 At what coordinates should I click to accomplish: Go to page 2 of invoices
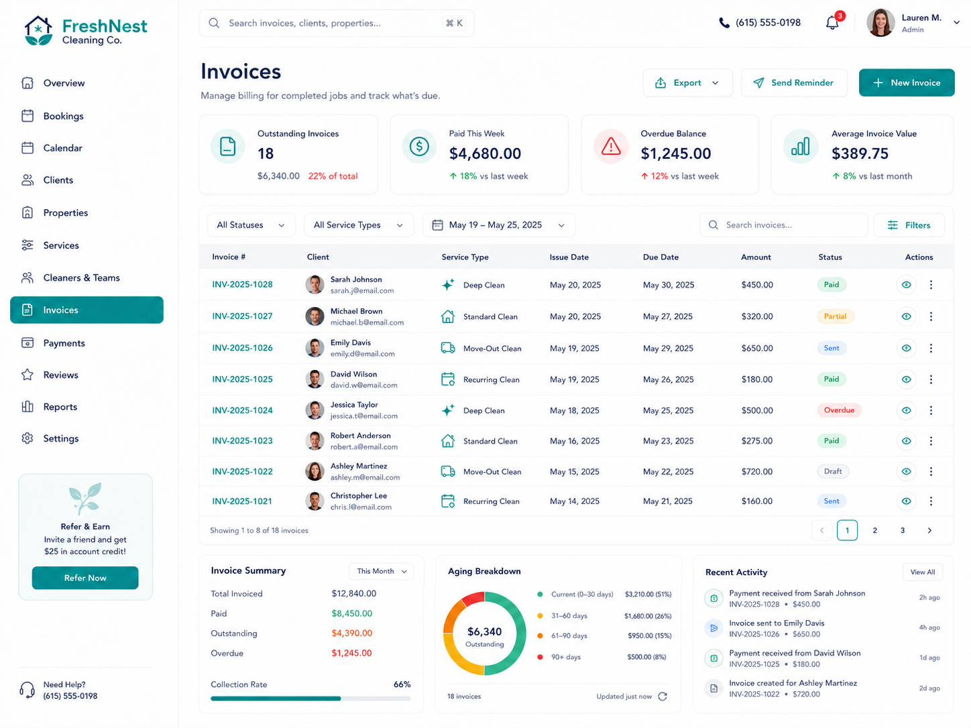(874, 530)
